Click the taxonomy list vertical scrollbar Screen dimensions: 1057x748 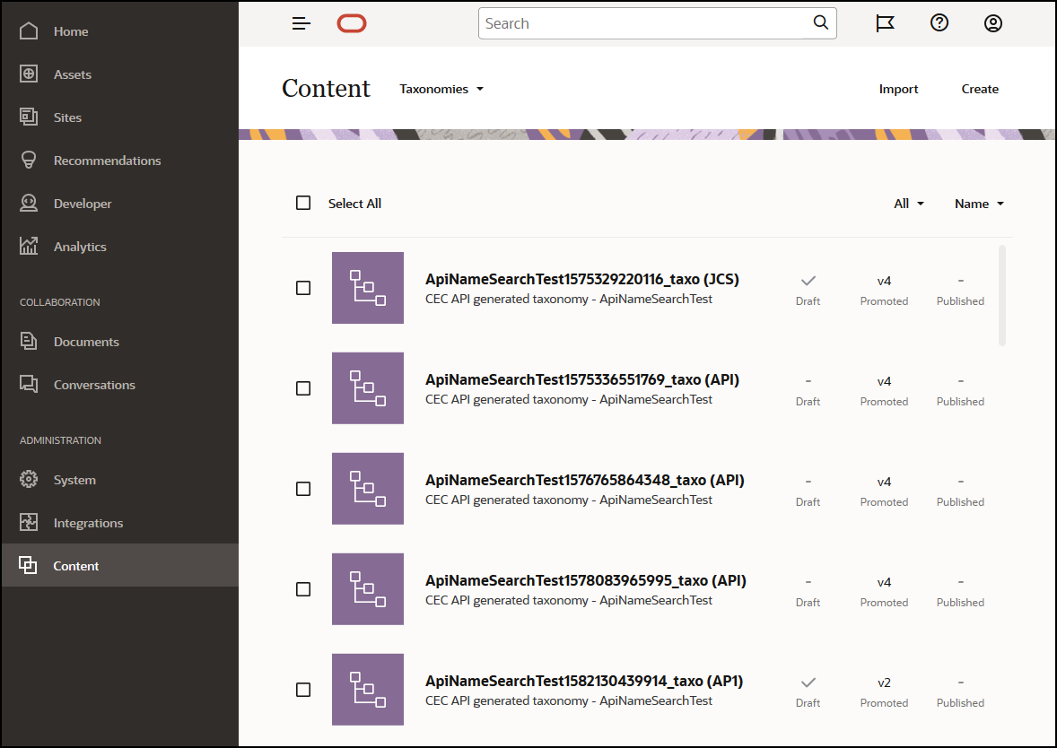coord(1002,296)
